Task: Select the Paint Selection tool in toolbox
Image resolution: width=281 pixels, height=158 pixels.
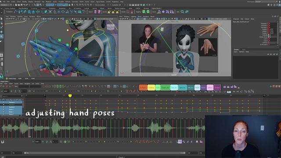Action: 1,27
